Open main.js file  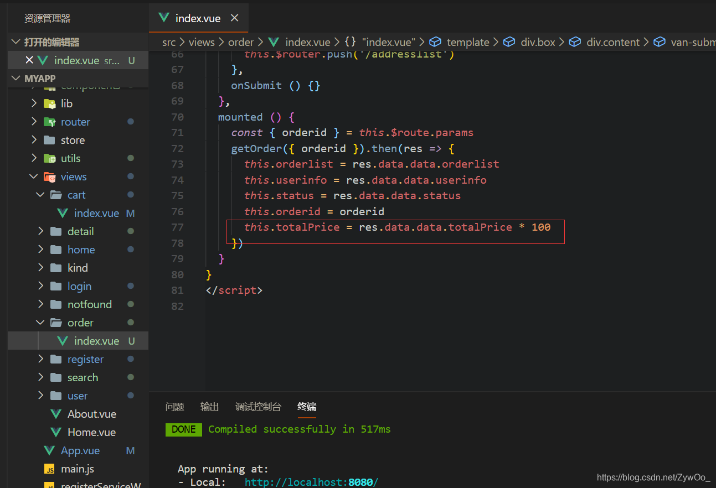pos(78,469)
